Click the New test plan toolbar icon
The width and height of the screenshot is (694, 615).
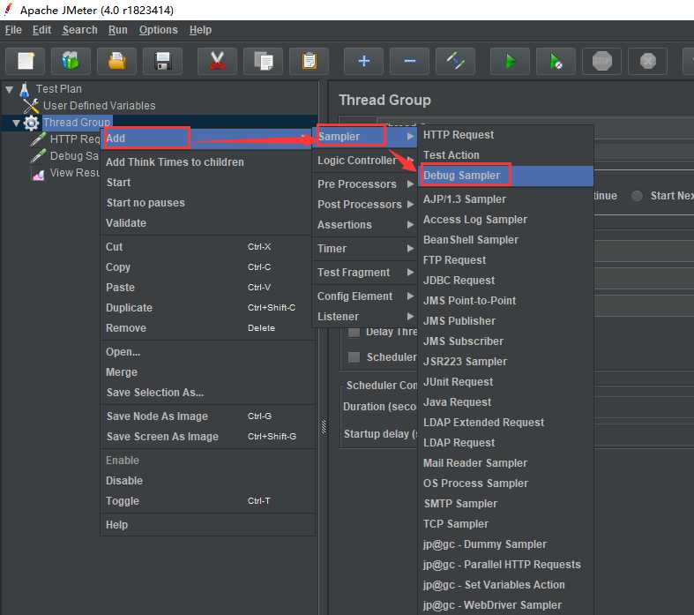[26, 61]
